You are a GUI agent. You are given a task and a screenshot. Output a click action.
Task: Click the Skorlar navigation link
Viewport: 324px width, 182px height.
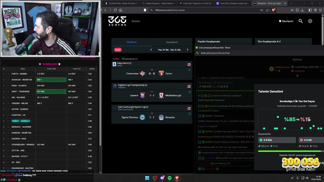coord(136,21)
